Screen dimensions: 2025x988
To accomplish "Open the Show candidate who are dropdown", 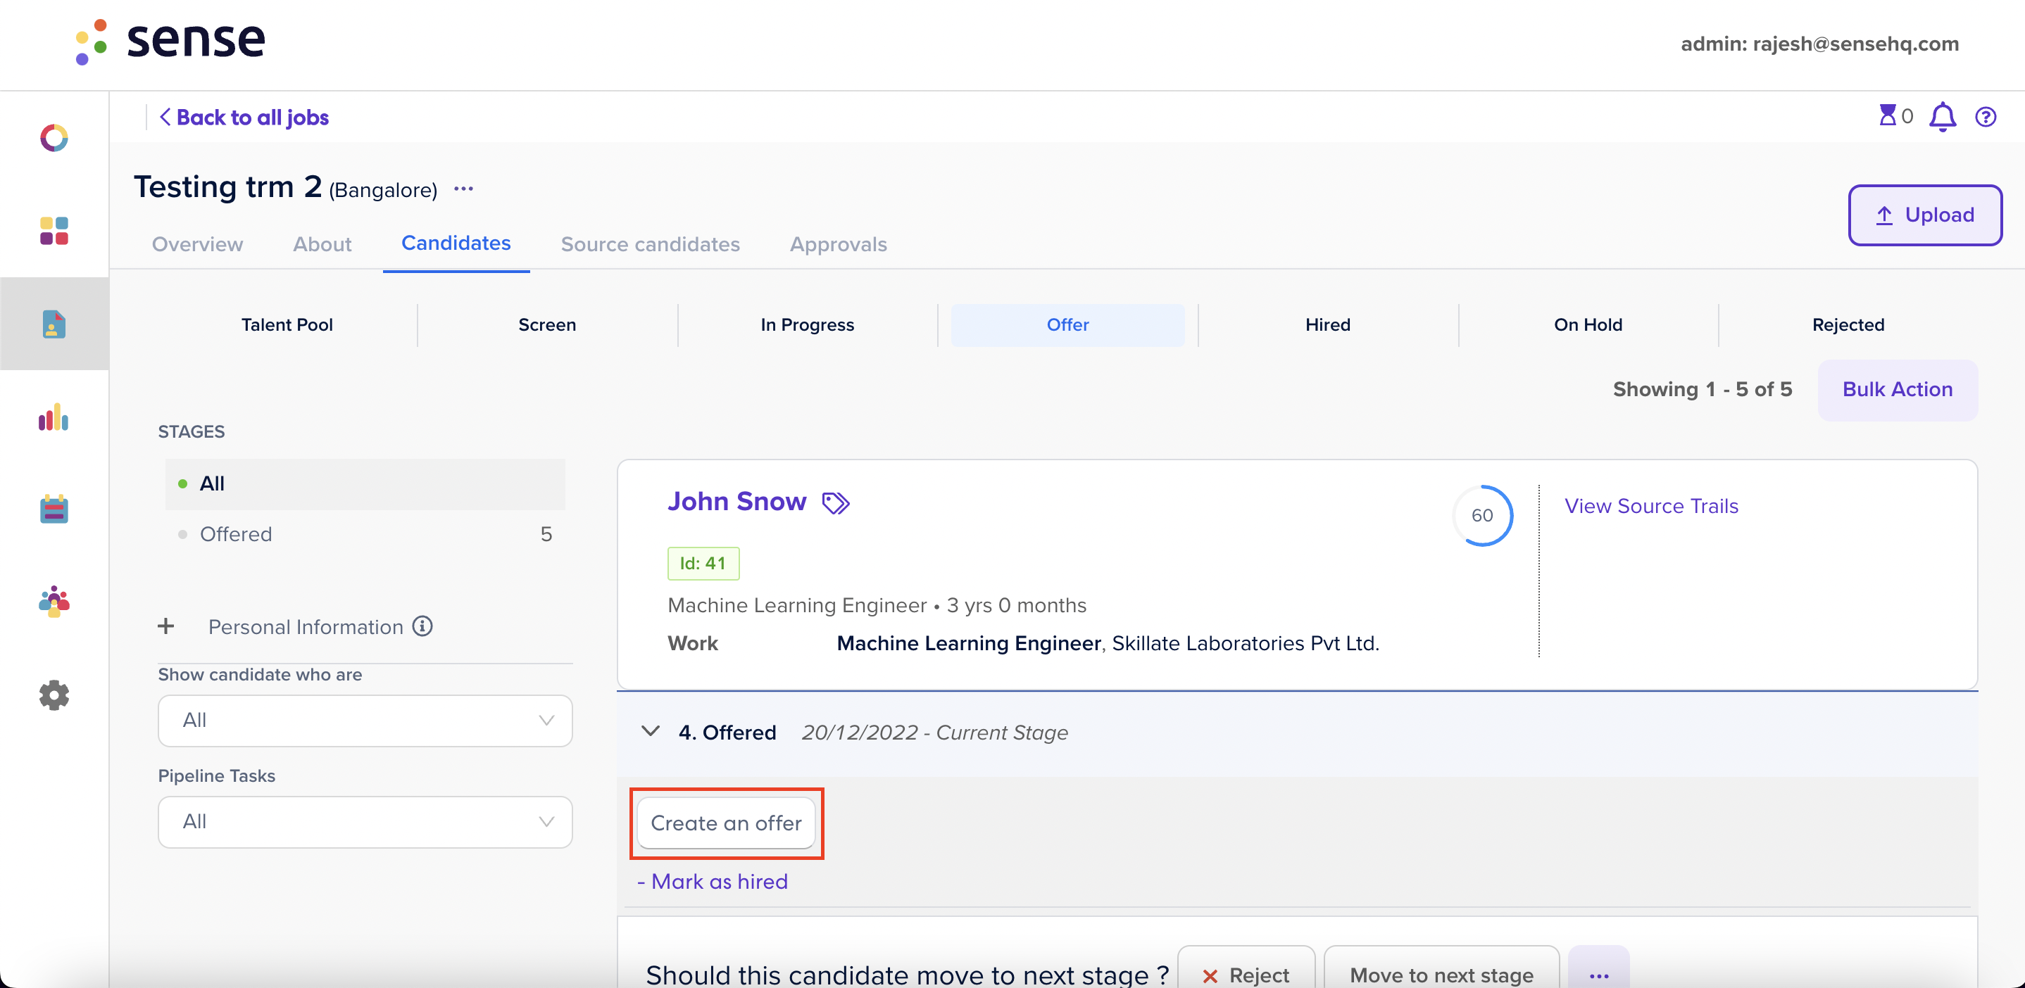I will click(365, 720).
